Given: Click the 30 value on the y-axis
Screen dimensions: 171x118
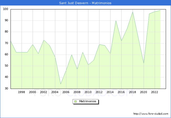Looking at the screenshot, I should [6, 89].
